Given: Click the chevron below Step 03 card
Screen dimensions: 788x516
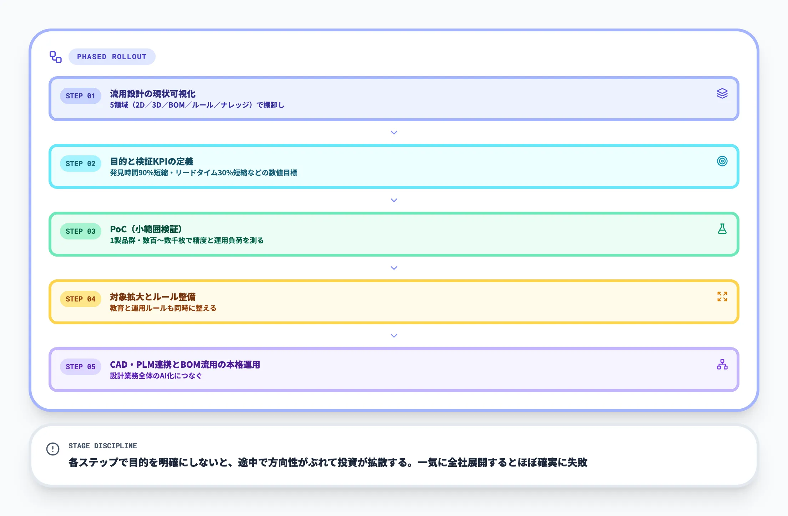Looking at the screenshot, I should point(394,268).
